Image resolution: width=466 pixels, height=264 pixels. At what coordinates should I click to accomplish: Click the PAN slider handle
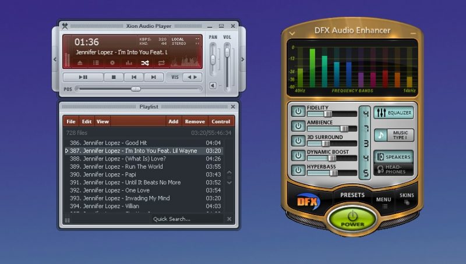pyautogui.click(x=213, y=60)
